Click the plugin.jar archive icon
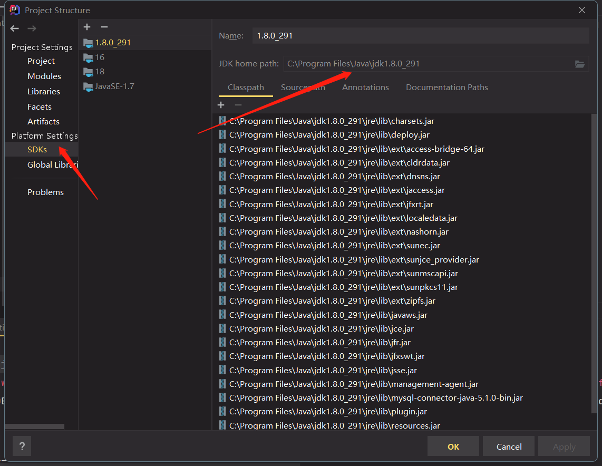Screen dimensions: 602x466 pos(222,412)
